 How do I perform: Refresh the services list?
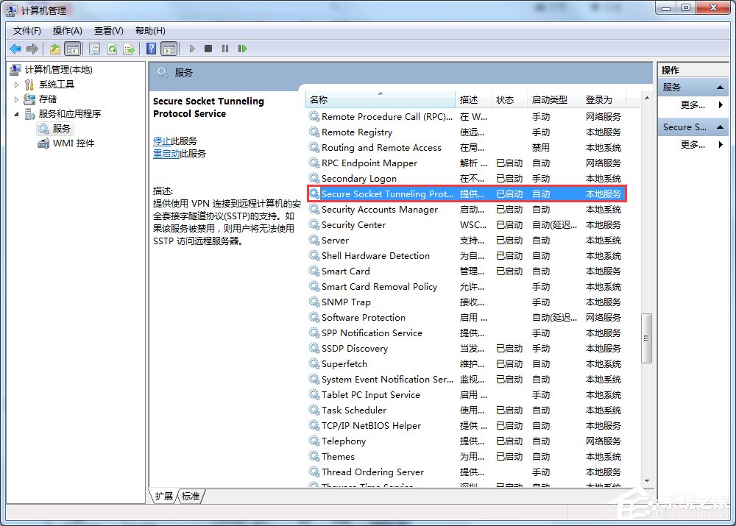coord(112,48)
